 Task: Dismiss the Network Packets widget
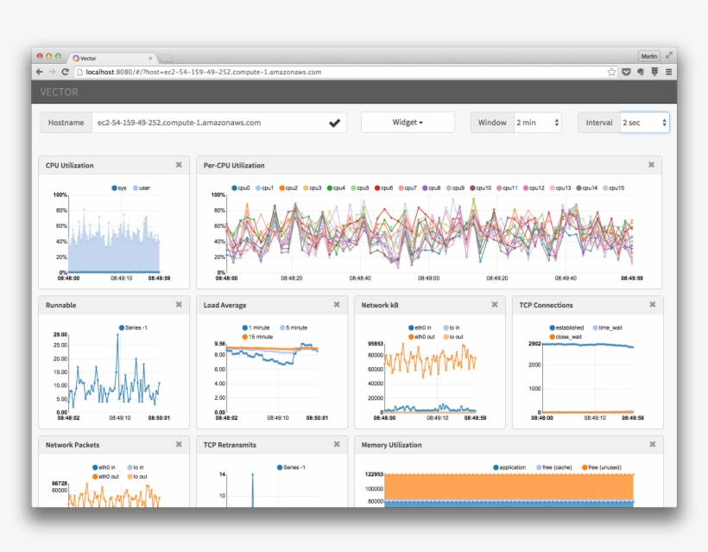coord(179,444)
